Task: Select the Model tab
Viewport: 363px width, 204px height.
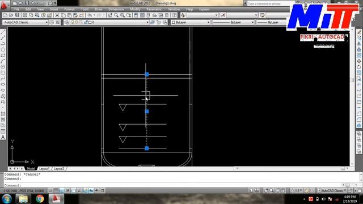Action: coord(31,169)
